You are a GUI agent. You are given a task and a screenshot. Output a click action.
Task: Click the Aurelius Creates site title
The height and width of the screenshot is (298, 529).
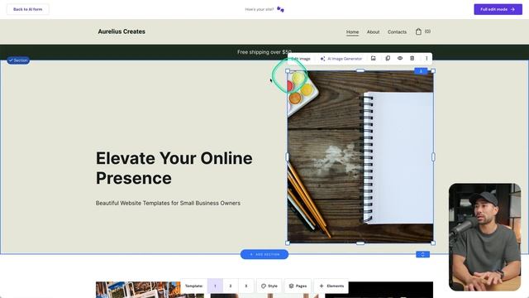tap(122, 31)
